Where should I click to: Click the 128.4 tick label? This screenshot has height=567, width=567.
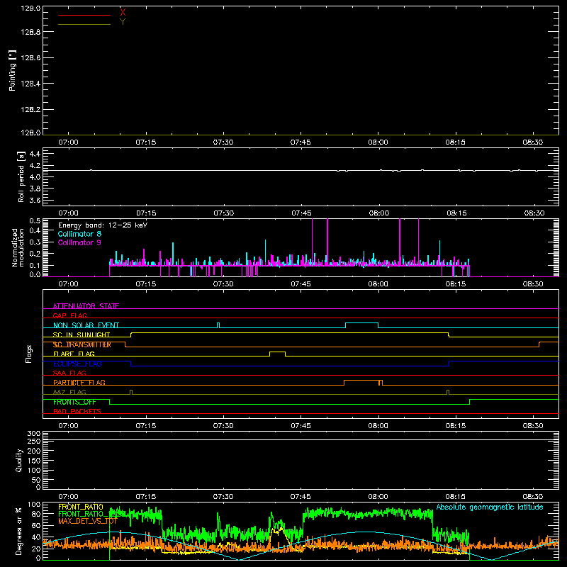click(x=30, y=84)
